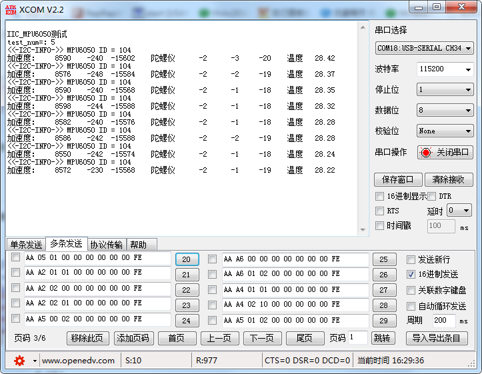Open the 延时 delay dropdown

coord(459,211)
